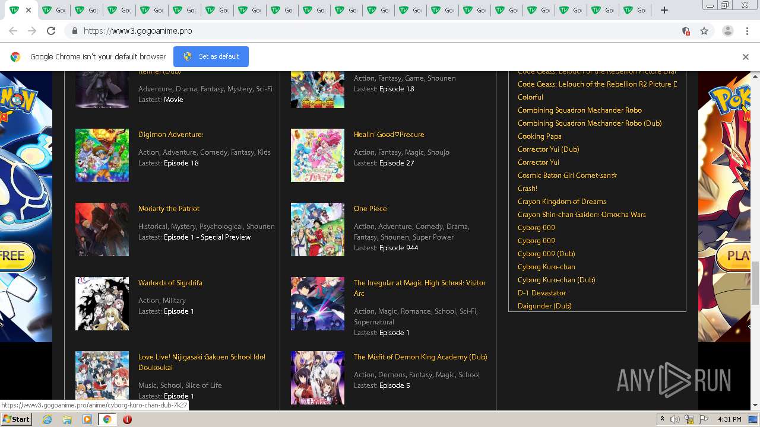The height and width of the screenshot is (427, 760).
Task: Bookmark this page with the star icon
Action: [704, 31]
